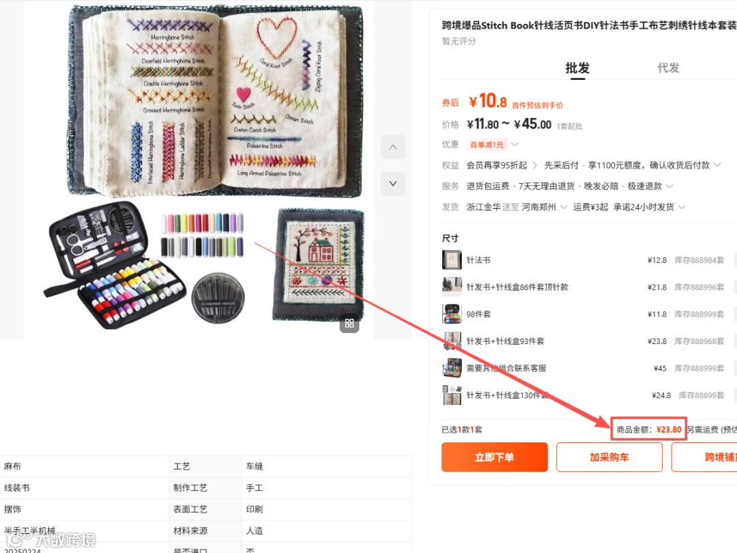Click the main stitch book product image
The image size is (737, 553).
coord(215,101)
